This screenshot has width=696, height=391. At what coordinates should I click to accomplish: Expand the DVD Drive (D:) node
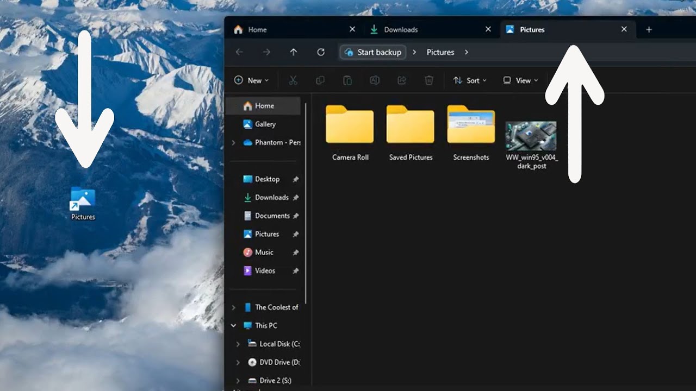[238, 362]
